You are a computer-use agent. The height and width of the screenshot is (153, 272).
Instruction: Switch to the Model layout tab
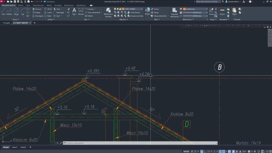[6, 147]
